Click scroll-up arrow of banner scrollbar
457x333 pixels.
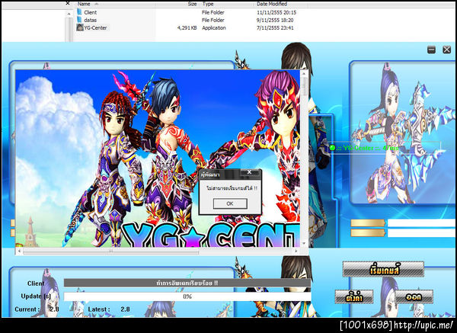click(304, 73)
